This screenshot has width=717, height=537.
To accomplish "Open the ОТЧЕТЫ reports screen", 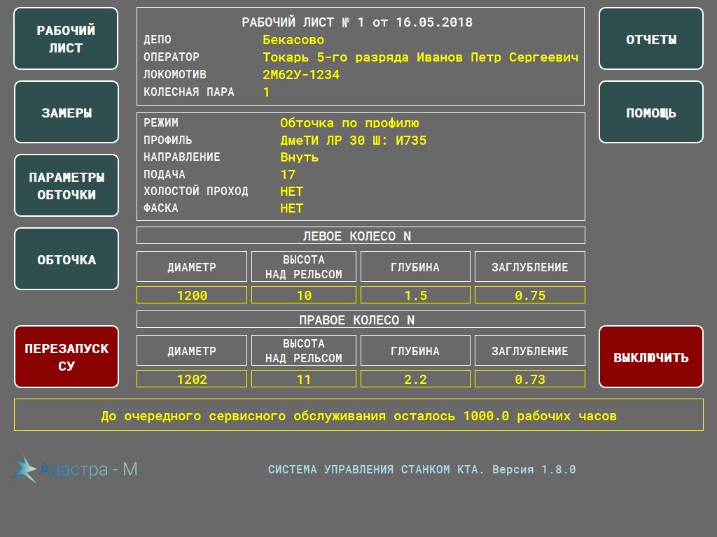I will coord(651,39).
